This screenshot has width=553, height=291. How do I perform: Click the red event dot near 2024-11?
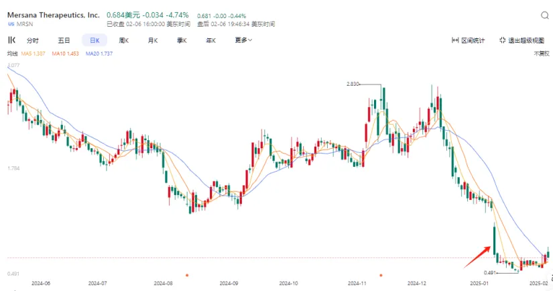381,274
